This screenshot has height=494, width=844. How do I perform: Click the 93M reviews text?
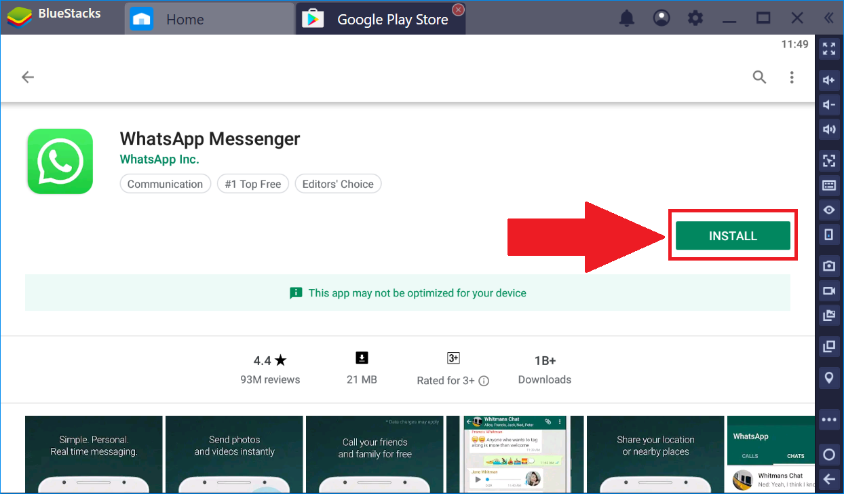tap(270, 379)
